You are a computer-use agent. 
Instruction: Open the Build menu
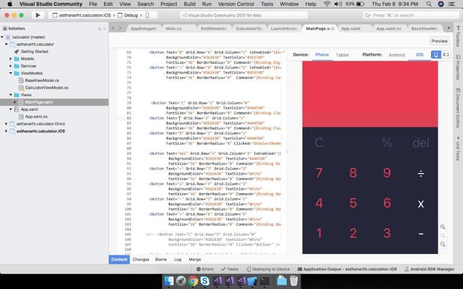click(190, 4)
